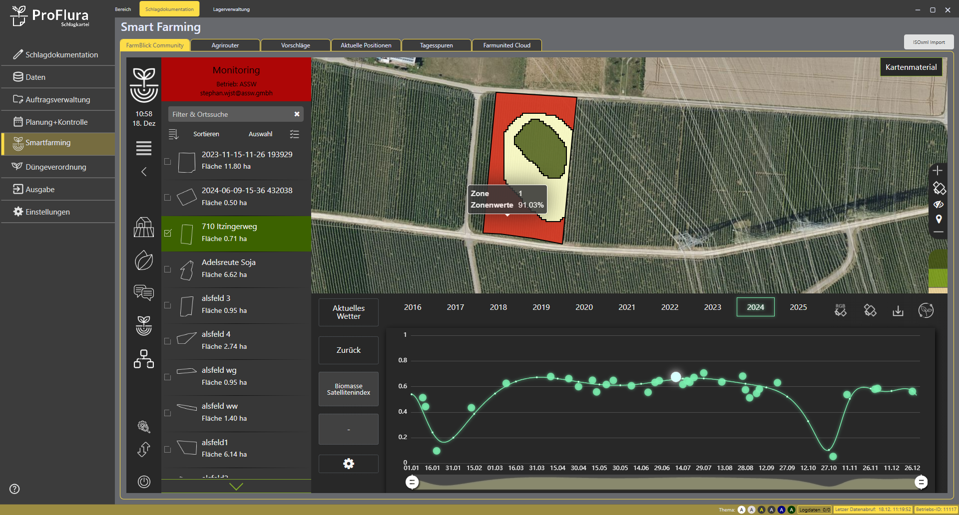Click the power icon at sidebar bottom
This screenshot has height=515, width=959.
pos(144,482)
